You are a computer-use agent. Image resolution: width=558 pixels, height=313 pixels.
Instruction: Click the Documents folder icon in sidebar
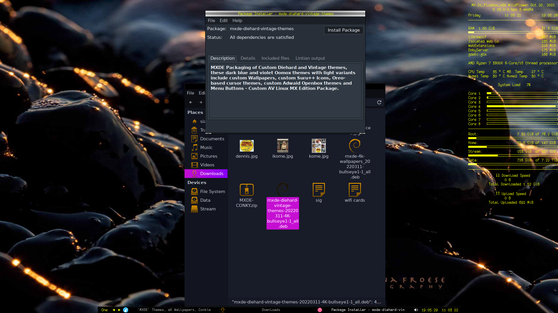click(194, 139)
